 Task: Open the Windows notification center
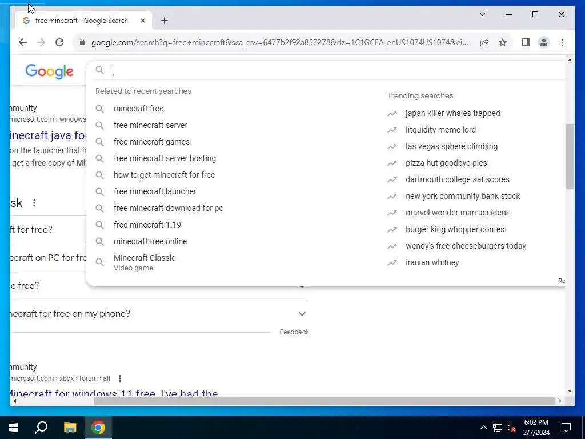pos(566,428)
